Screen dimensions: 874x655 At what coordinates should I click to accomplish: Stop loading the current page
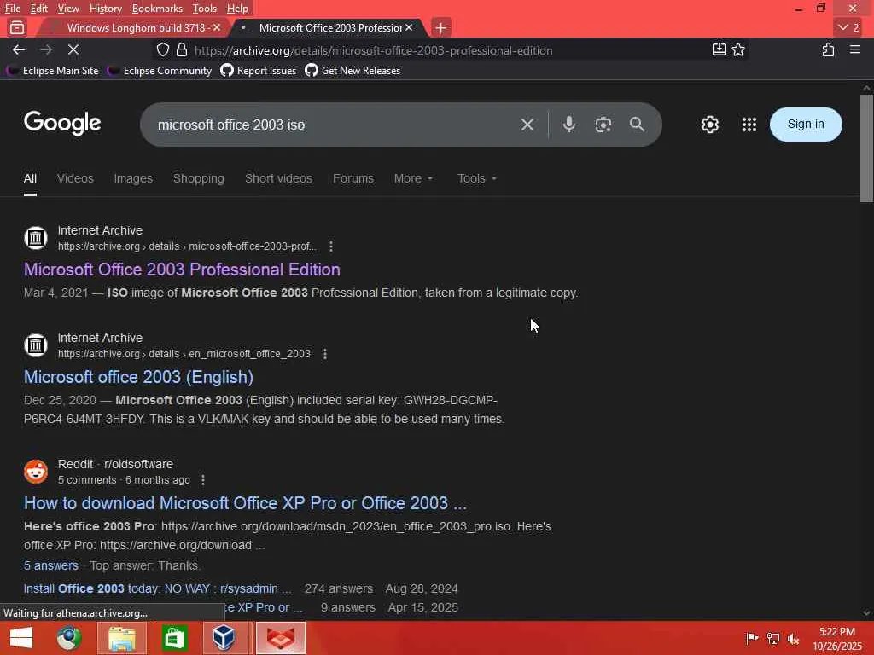click(x=73, y=50)
